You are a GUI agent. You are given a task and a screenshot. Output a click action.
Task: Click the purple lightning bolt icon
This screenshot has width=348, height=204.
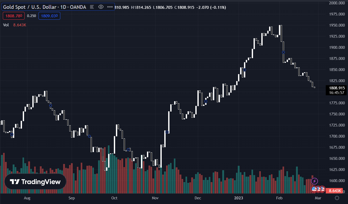[x=314, y=181]
